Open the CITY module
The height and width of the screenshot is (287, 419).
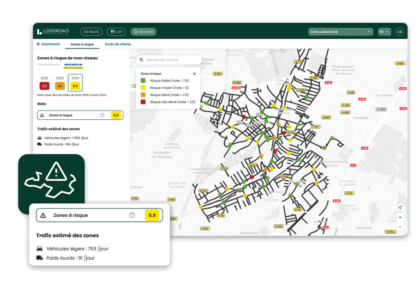click(x=116, y=32)
